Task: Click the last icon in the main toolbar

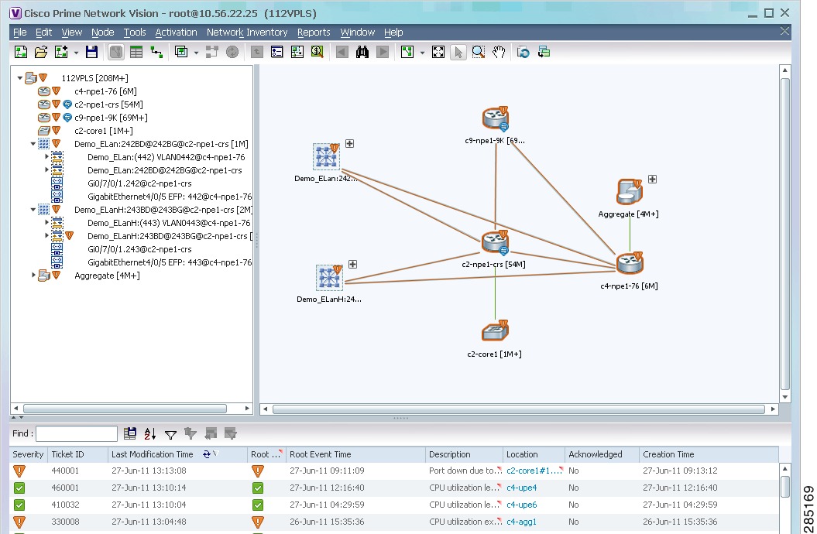Action: pos(544,52)
